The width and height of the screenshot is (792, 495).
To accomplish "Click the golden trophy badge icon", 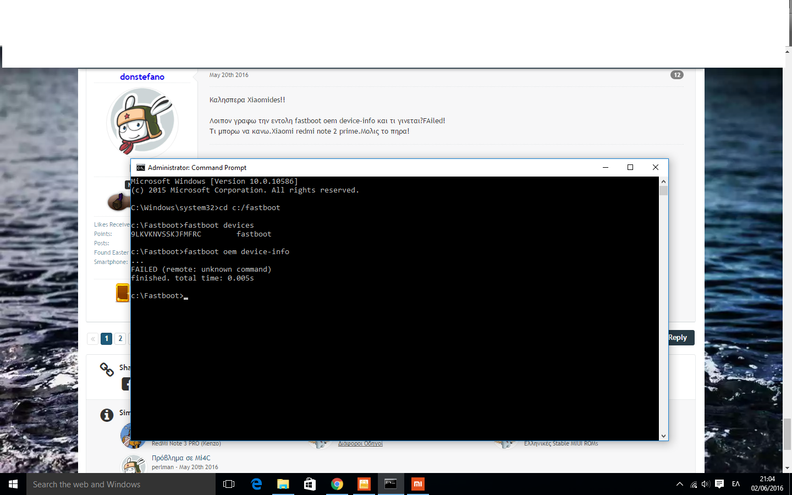I will (x=123, y=293).
